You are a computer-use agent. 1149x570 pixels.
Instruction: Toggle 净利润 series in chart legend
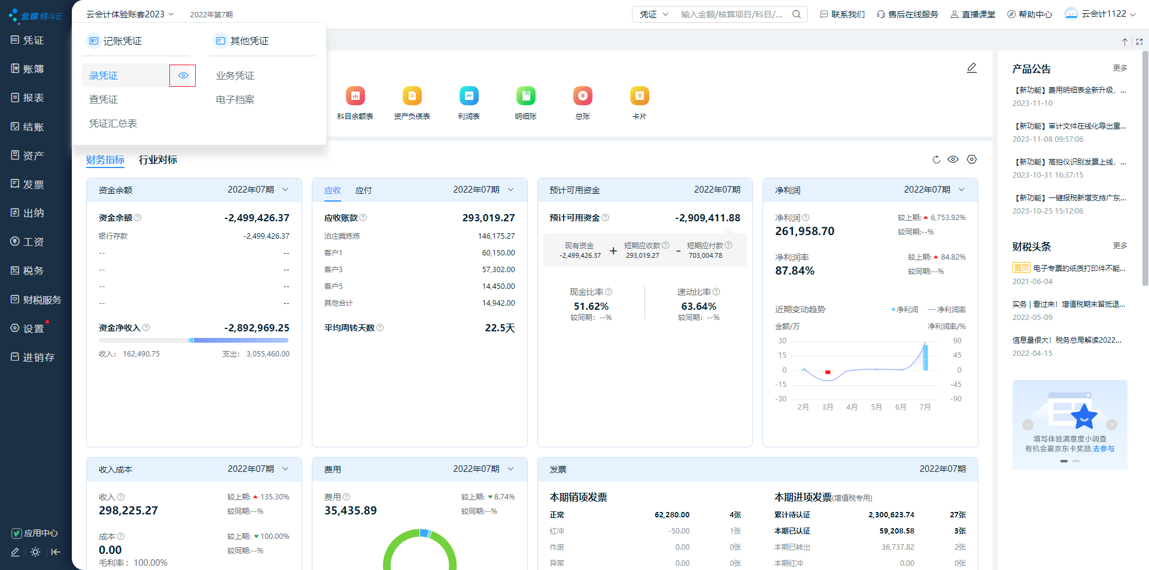click(x=905, y=310)
